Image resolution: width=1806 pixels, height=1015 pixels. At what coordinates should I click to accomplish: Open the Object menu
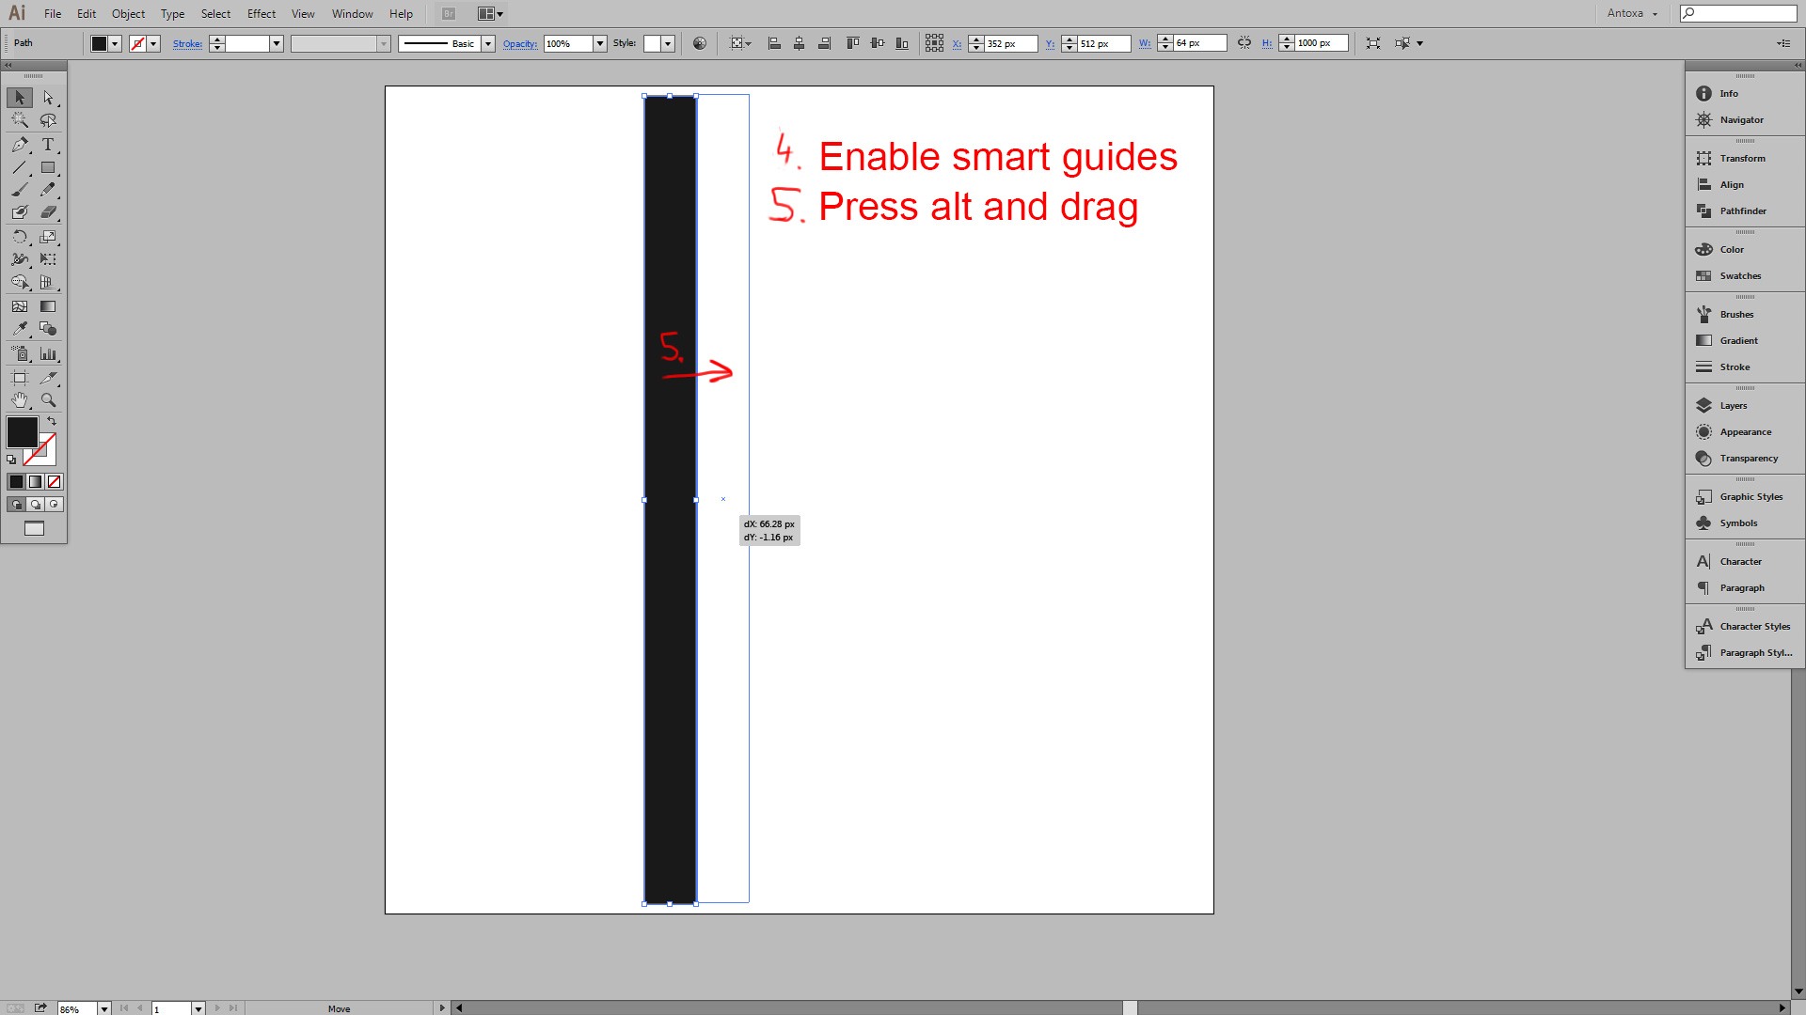pos(128,14)
